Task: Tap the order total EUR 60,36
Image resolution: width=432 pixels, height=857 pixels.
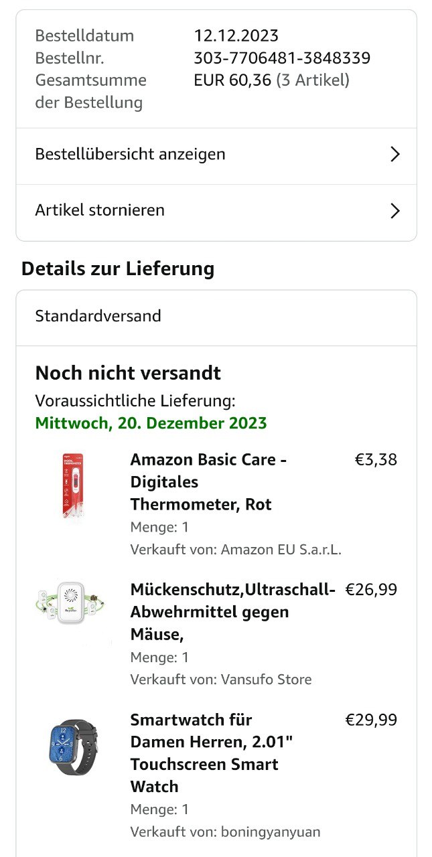Action: click(232, 80)
